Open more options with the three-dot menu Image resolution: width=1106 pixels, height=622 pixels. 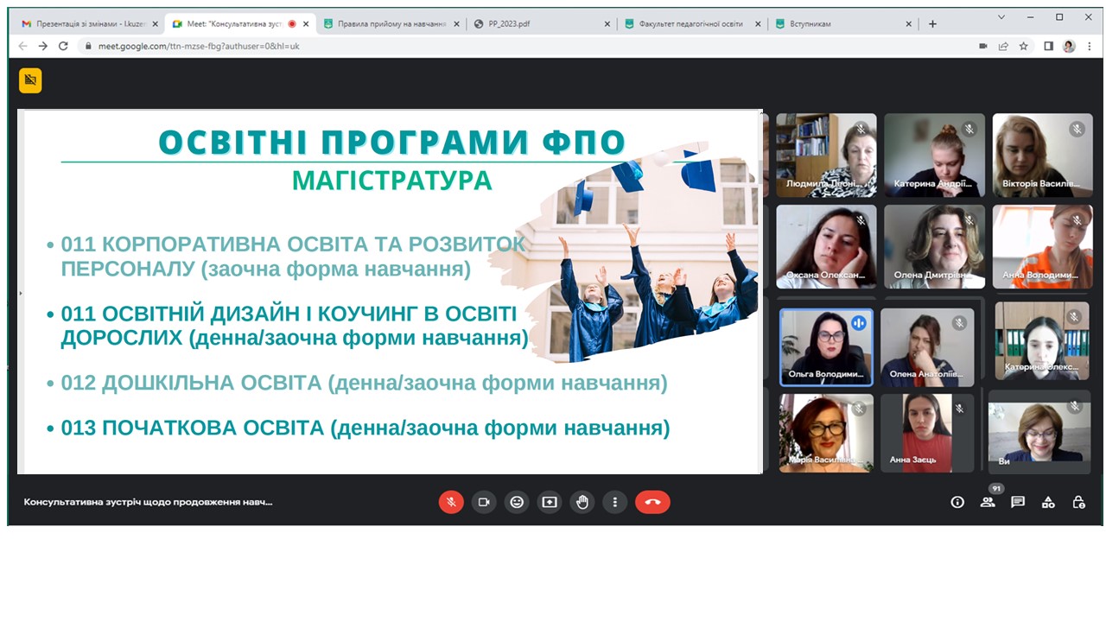click(x=615, y=502)
